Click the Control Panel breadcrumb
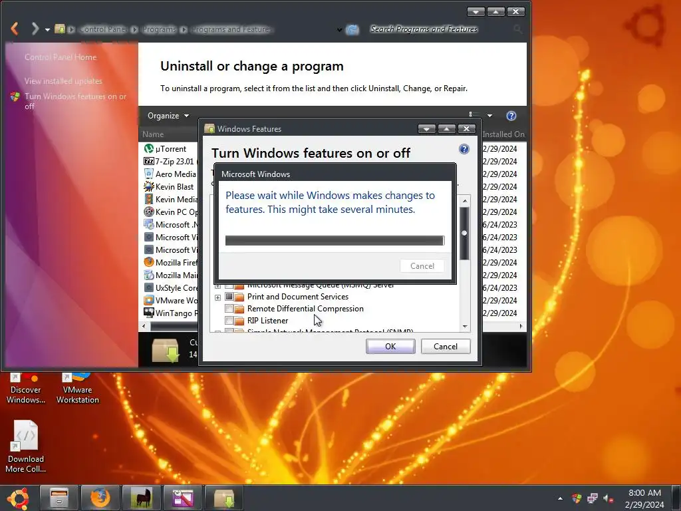Screen dimensions: 681x511 (x=104, y=29)
